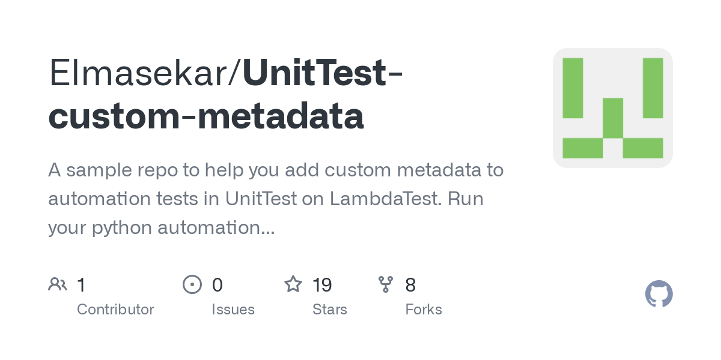Image resolution: width=721 pixels, height=360 pixels.
Task: Click the bold UnitTest- title text
Action: pyautogui.click(x=323, y=74)
